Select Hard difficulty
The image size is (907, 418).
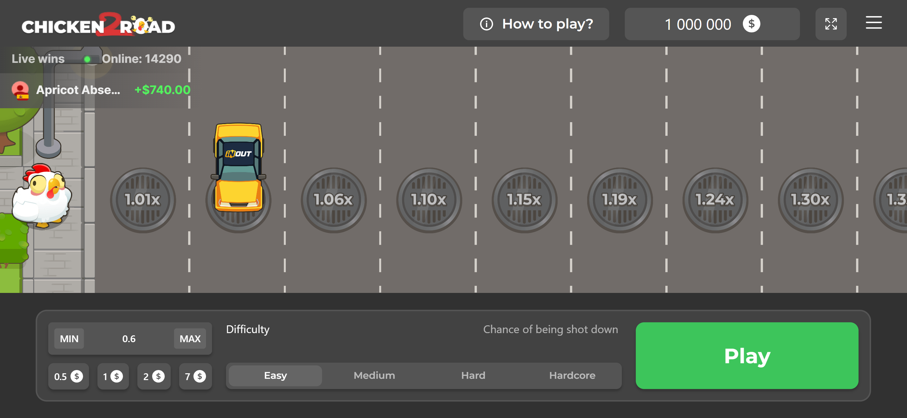click(473, 376)
